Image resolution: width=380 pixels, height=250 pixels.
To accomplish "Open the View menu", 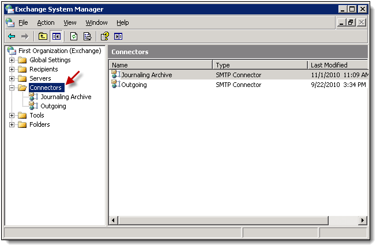I will pyautogui.click(x=70, y=22).
